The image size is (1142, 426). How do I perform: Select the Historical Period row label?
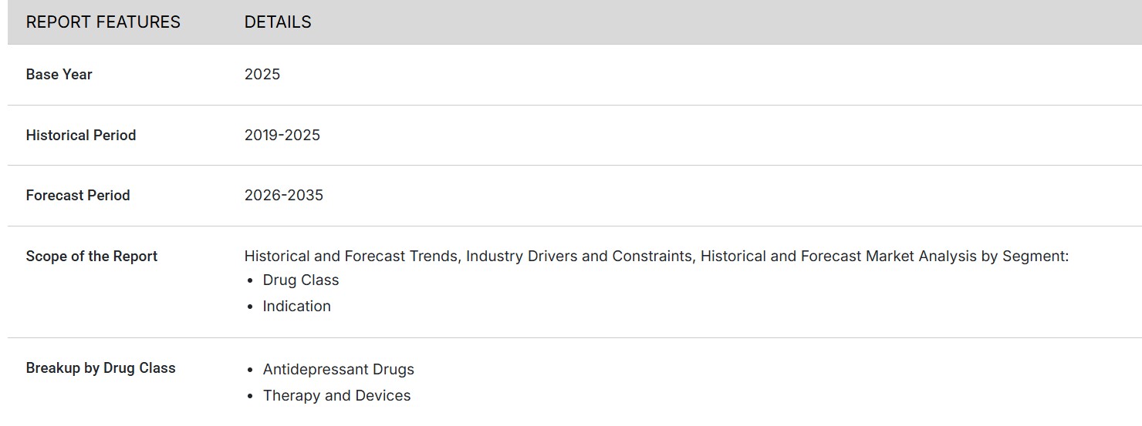pyautogui.click(x=81, y=136)
